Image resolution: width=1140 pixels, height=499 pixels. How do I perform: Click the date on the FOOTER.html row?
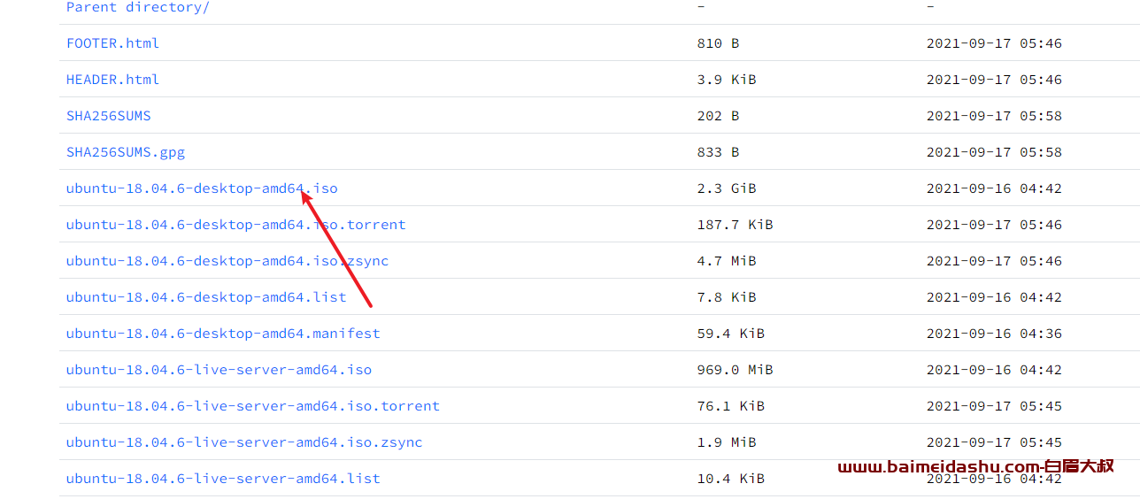point(994,43)
